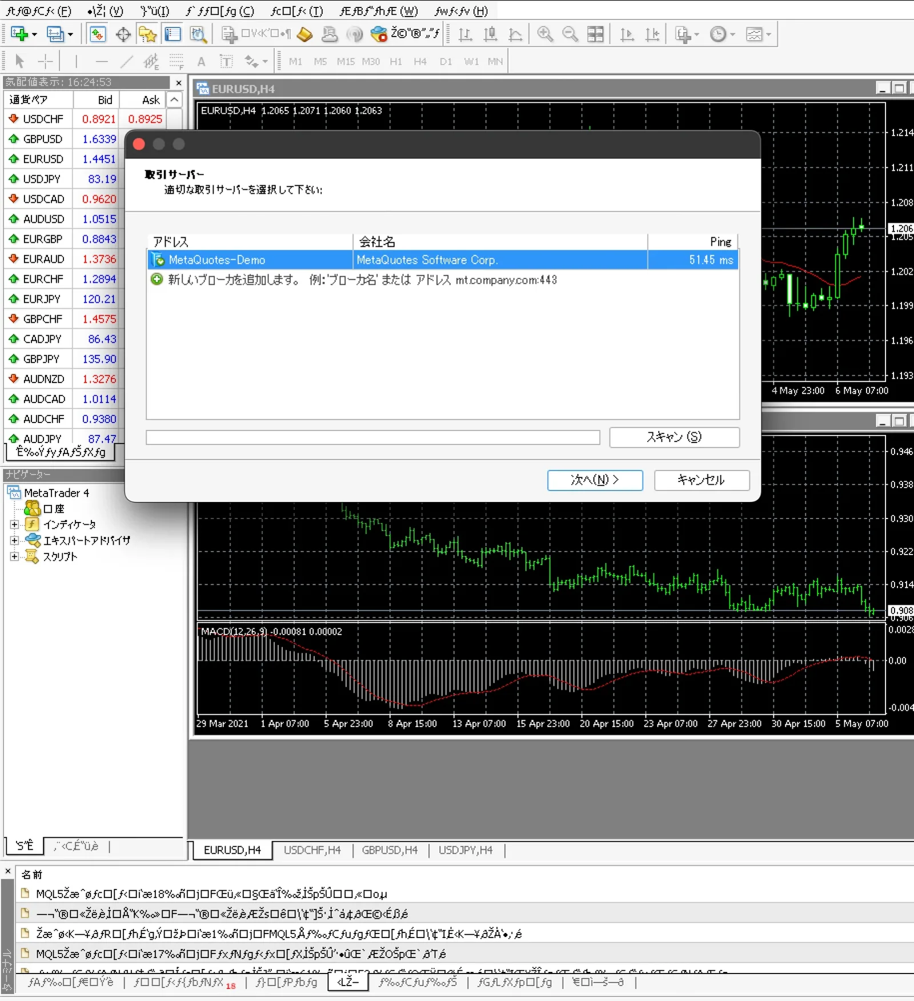
Task: Select the text 'A' tool
Action: coord(201,61)
